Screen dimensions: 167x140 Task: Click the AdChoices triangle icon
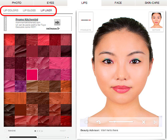pyautogui.click(x=58, y=29)
